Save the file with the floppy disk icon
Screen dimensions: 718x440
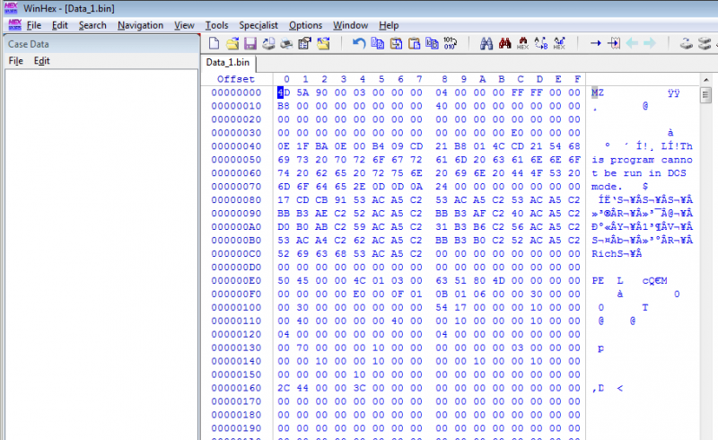pyautogui.click(x=250, y=43)
